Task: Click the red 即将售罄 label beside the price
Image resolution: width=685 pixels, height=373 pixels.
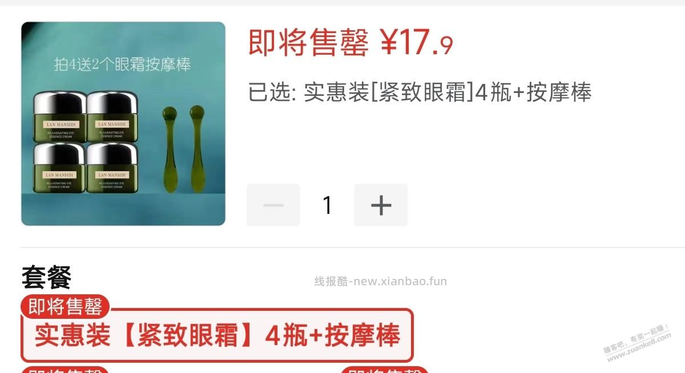Action: [x=308, y=43]
